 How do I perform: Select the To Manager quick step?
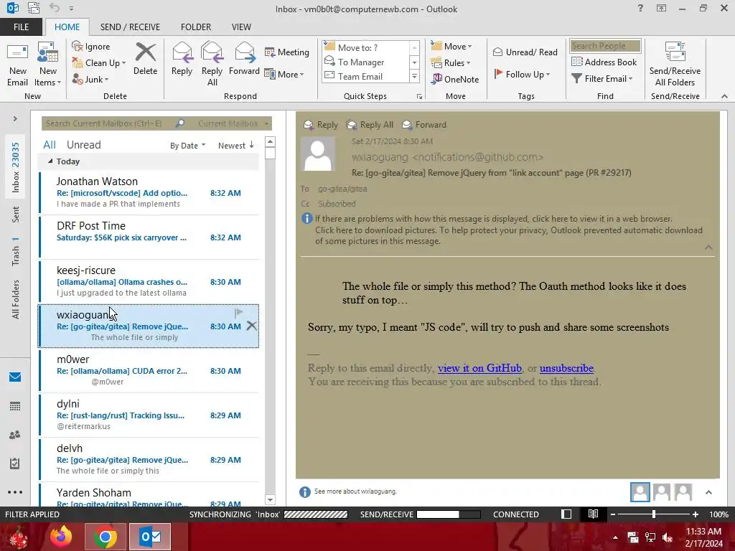(366, 62)
